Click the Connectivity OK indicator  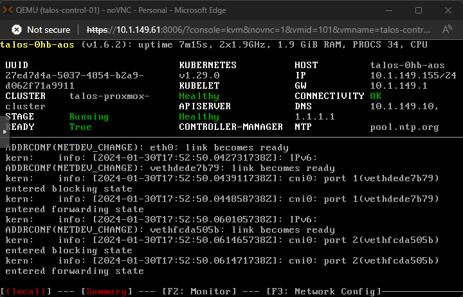tap(376, 96)
